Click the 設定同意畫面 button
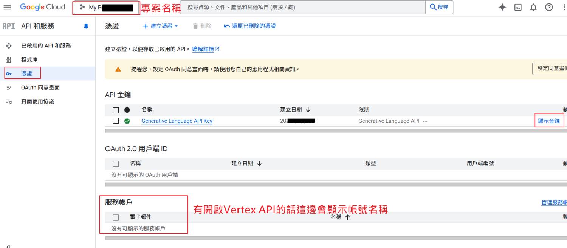 (x=550, y=69)
